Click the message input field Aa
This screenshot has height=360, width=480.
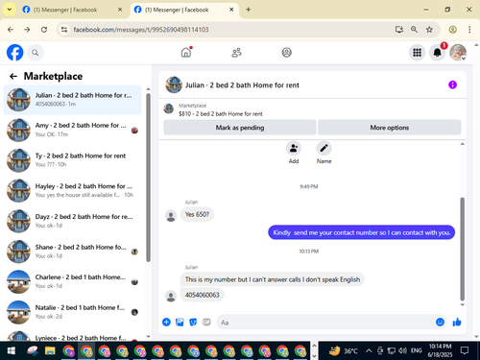coord(326,323)
